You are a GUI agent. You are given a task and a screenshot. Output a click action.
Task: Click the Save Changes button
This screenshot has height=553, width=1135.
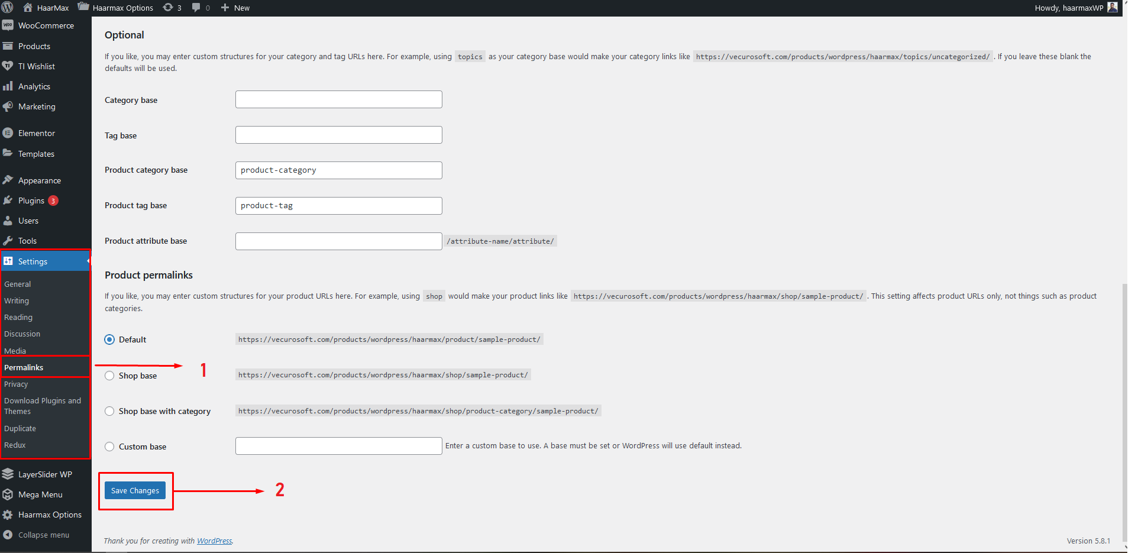pyautogui.click(x=135, y=490)
